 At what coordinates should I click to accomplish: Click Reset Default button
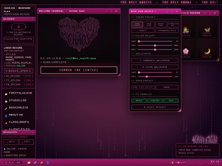[155, 107]
